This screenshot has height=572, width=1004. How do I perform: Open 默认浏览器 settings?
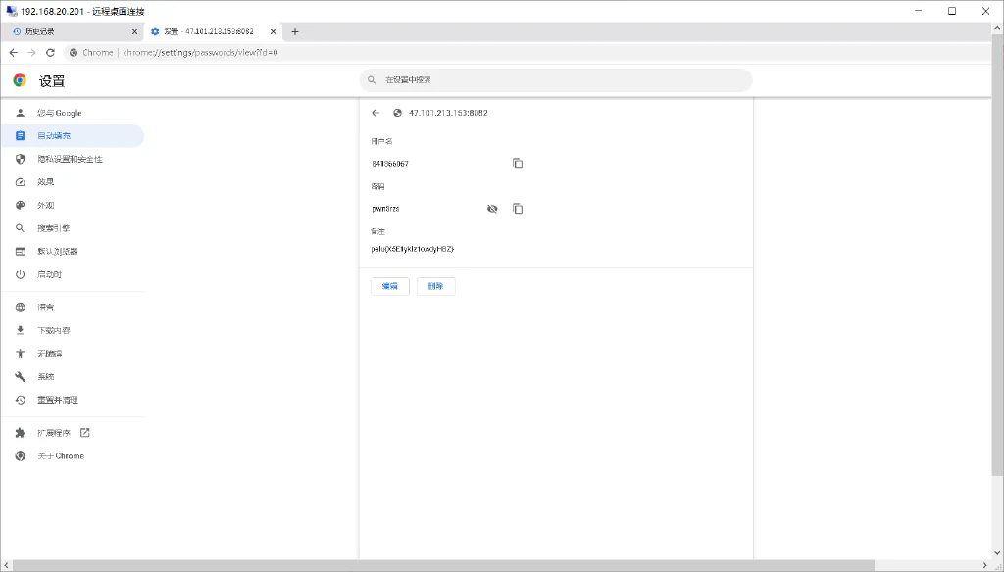tap(57, 251)
